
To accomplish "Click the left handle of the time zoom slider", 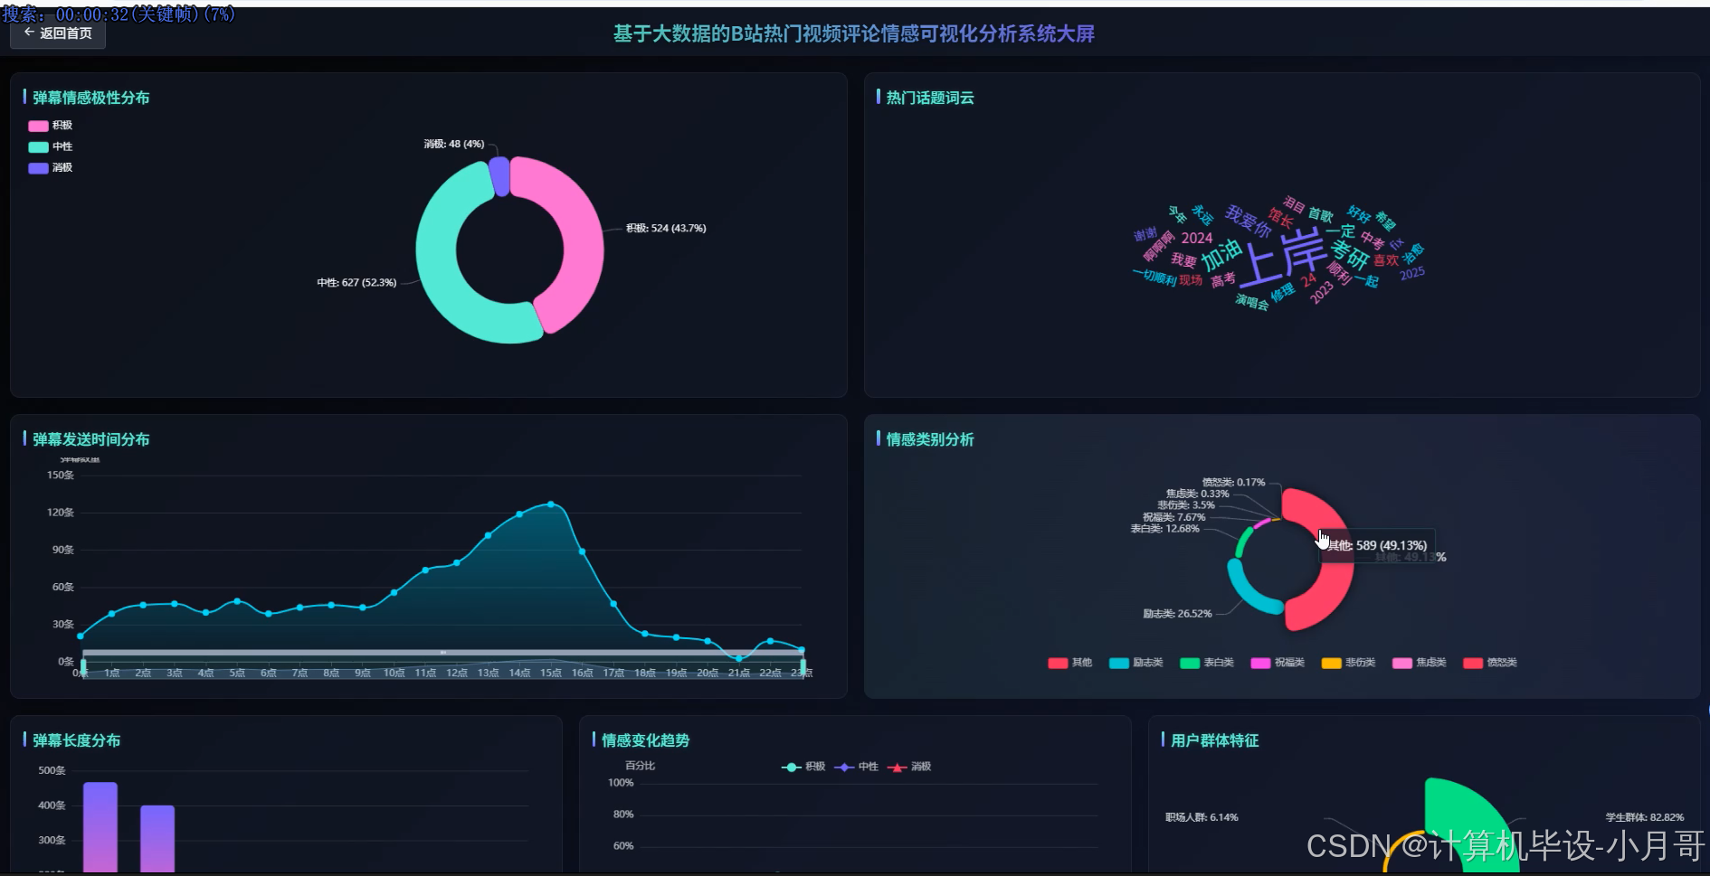I will (83, 666).
